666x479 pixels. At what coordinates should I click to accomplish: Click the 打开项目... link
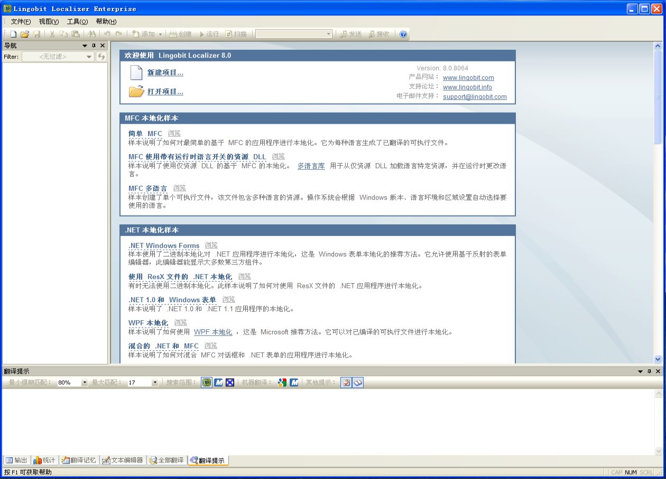point(165,92)
